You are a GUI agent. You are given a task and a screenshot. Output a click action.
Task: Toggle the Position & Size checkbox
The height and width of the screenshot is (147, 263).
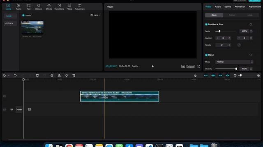tap(206, 24)
